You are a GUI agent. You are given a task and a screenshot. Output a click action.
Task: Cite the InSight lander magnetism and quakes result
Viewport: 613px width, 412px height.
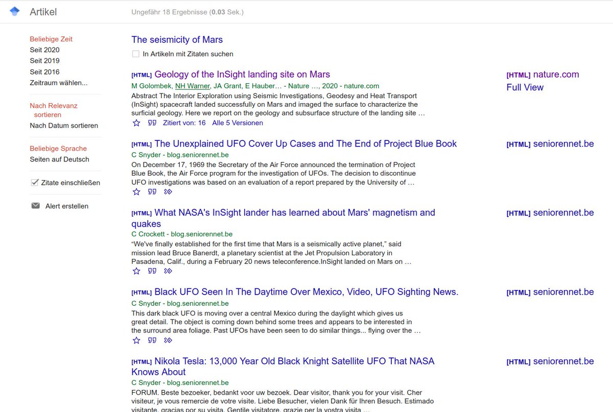(x=152, y=271)
